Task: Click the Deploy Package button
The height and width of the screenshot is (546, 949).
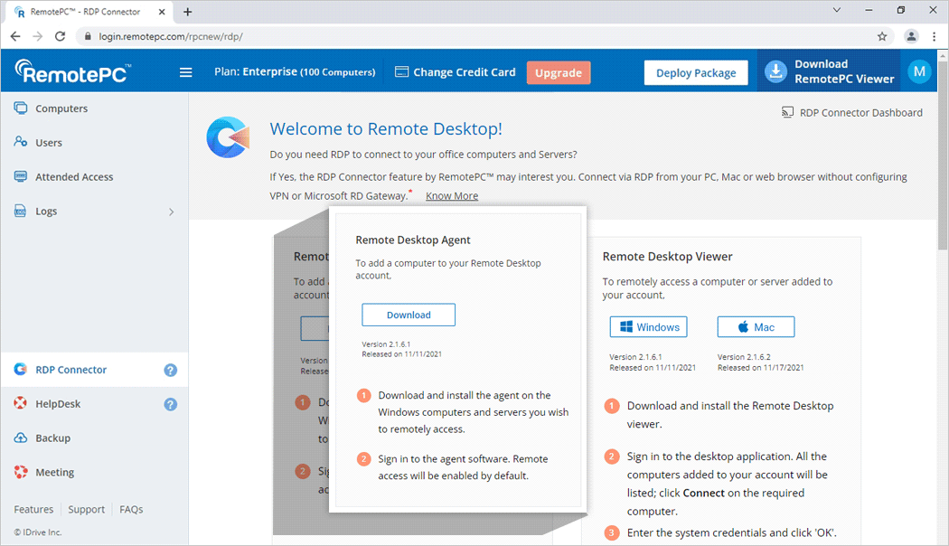Action: pos(695,73)
